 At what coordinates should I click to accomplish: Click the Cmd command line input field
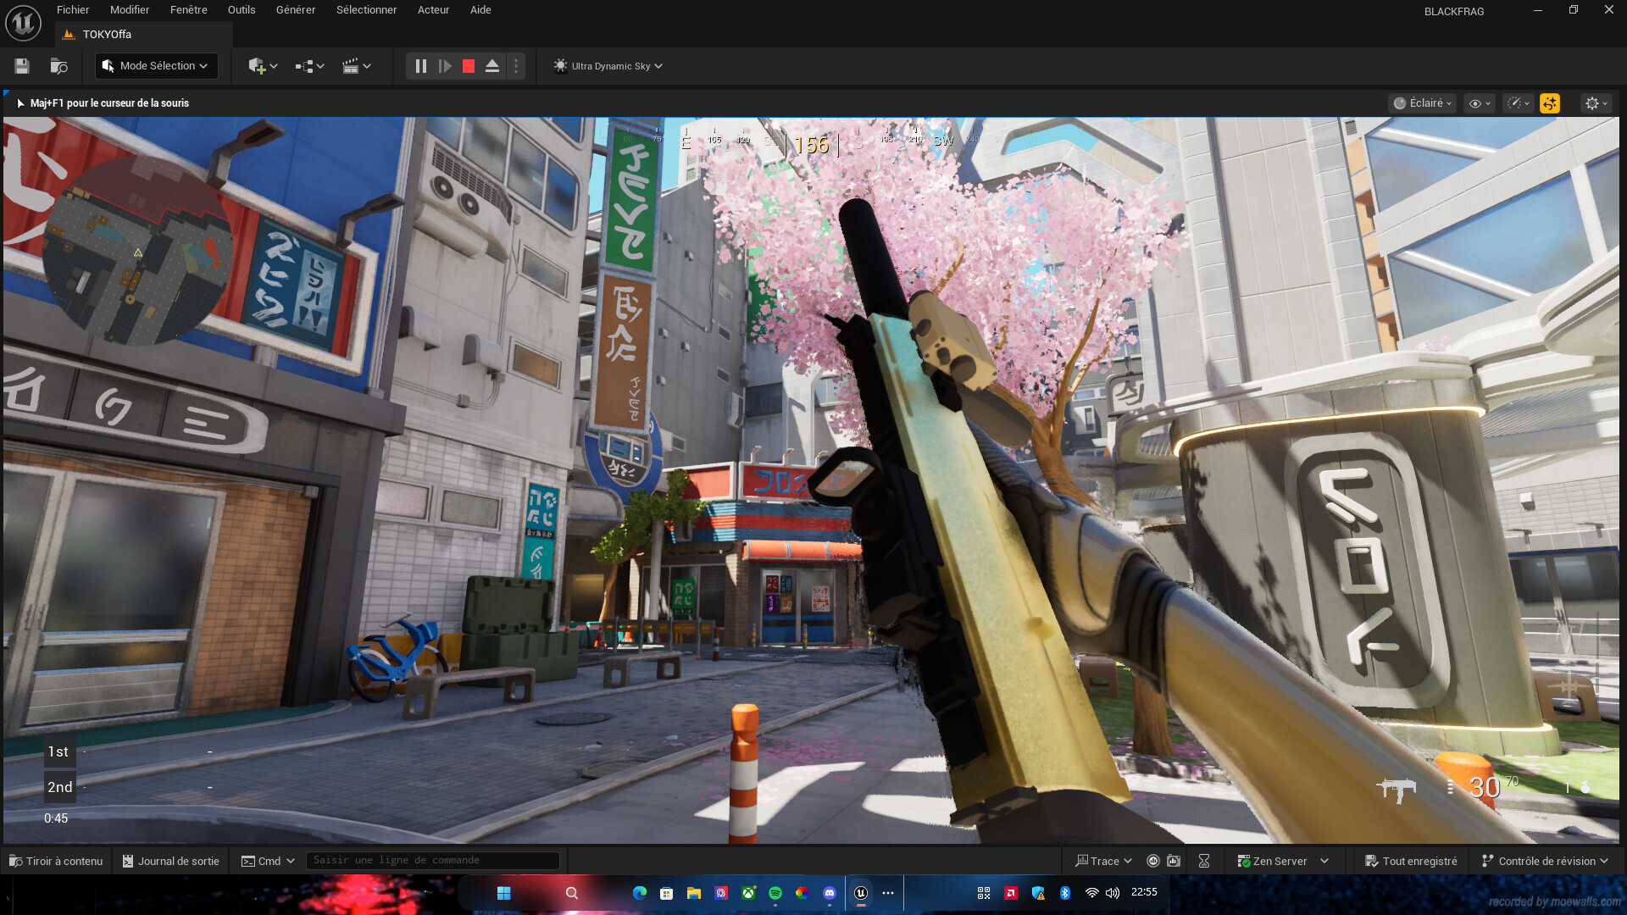coord(432,860)
